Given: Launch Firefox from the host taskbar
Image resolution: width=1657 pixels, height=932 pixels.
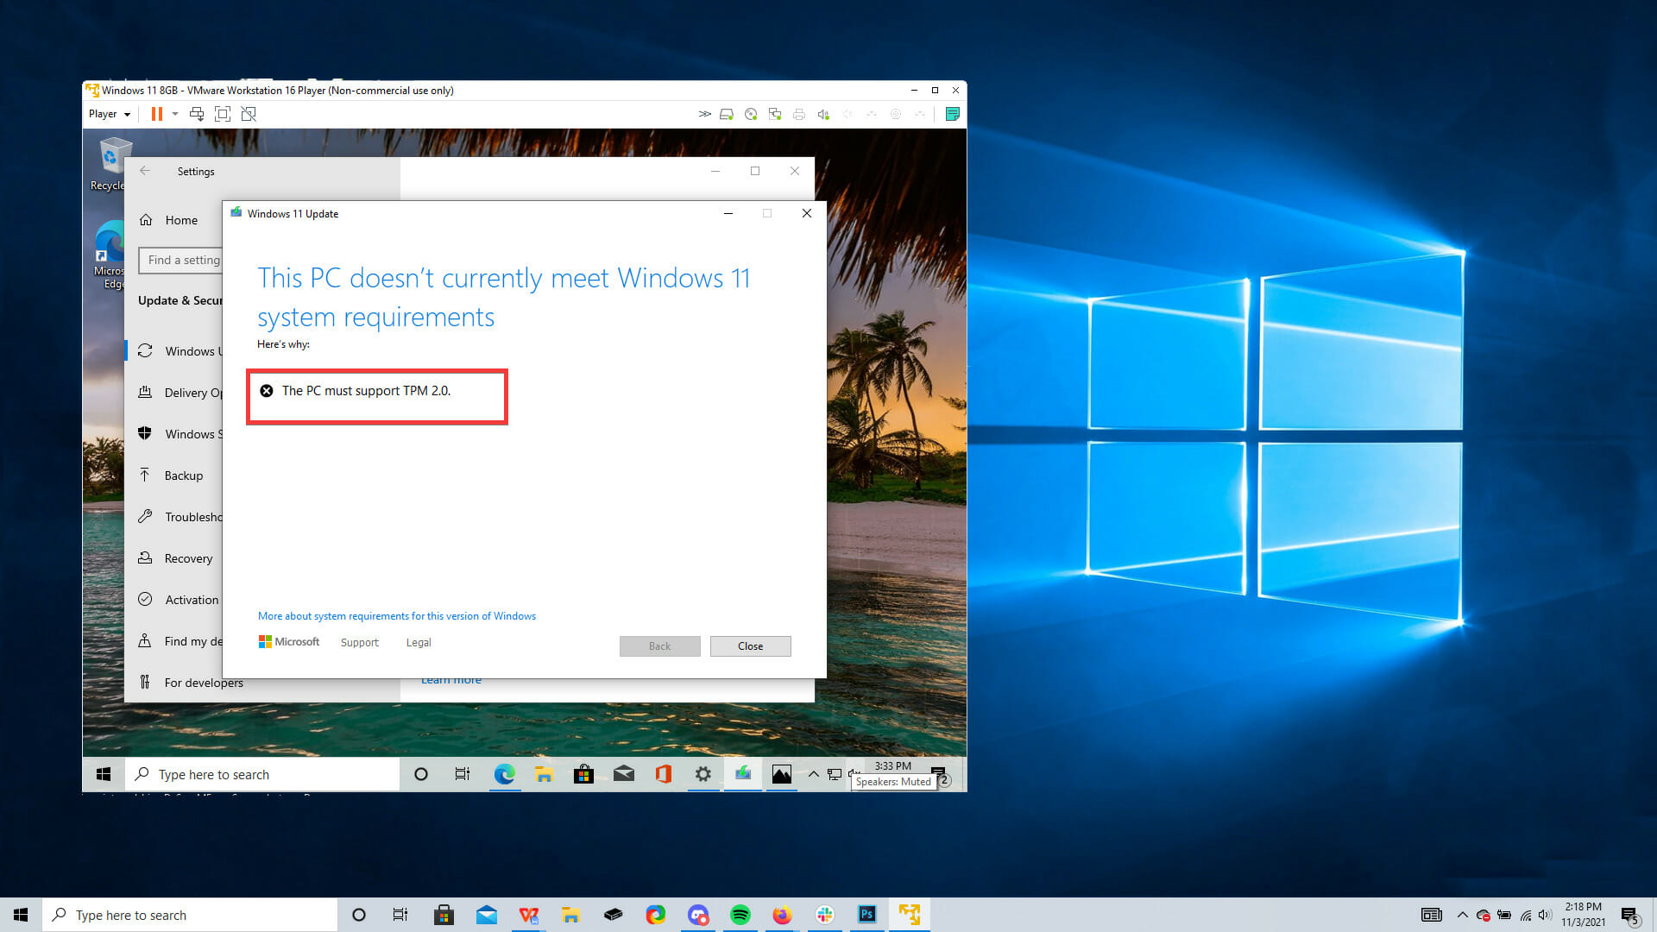Looking at the screenshot, I should pyautogui.click(x=782, y=915).
